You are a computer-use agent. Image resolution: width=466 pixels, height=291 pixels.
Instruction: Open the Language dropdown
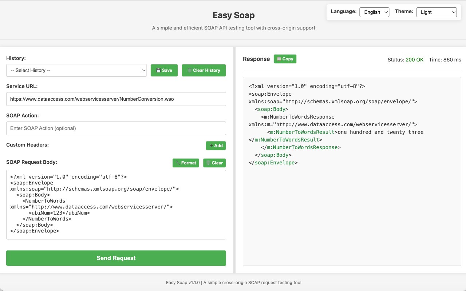coord(374,12)
